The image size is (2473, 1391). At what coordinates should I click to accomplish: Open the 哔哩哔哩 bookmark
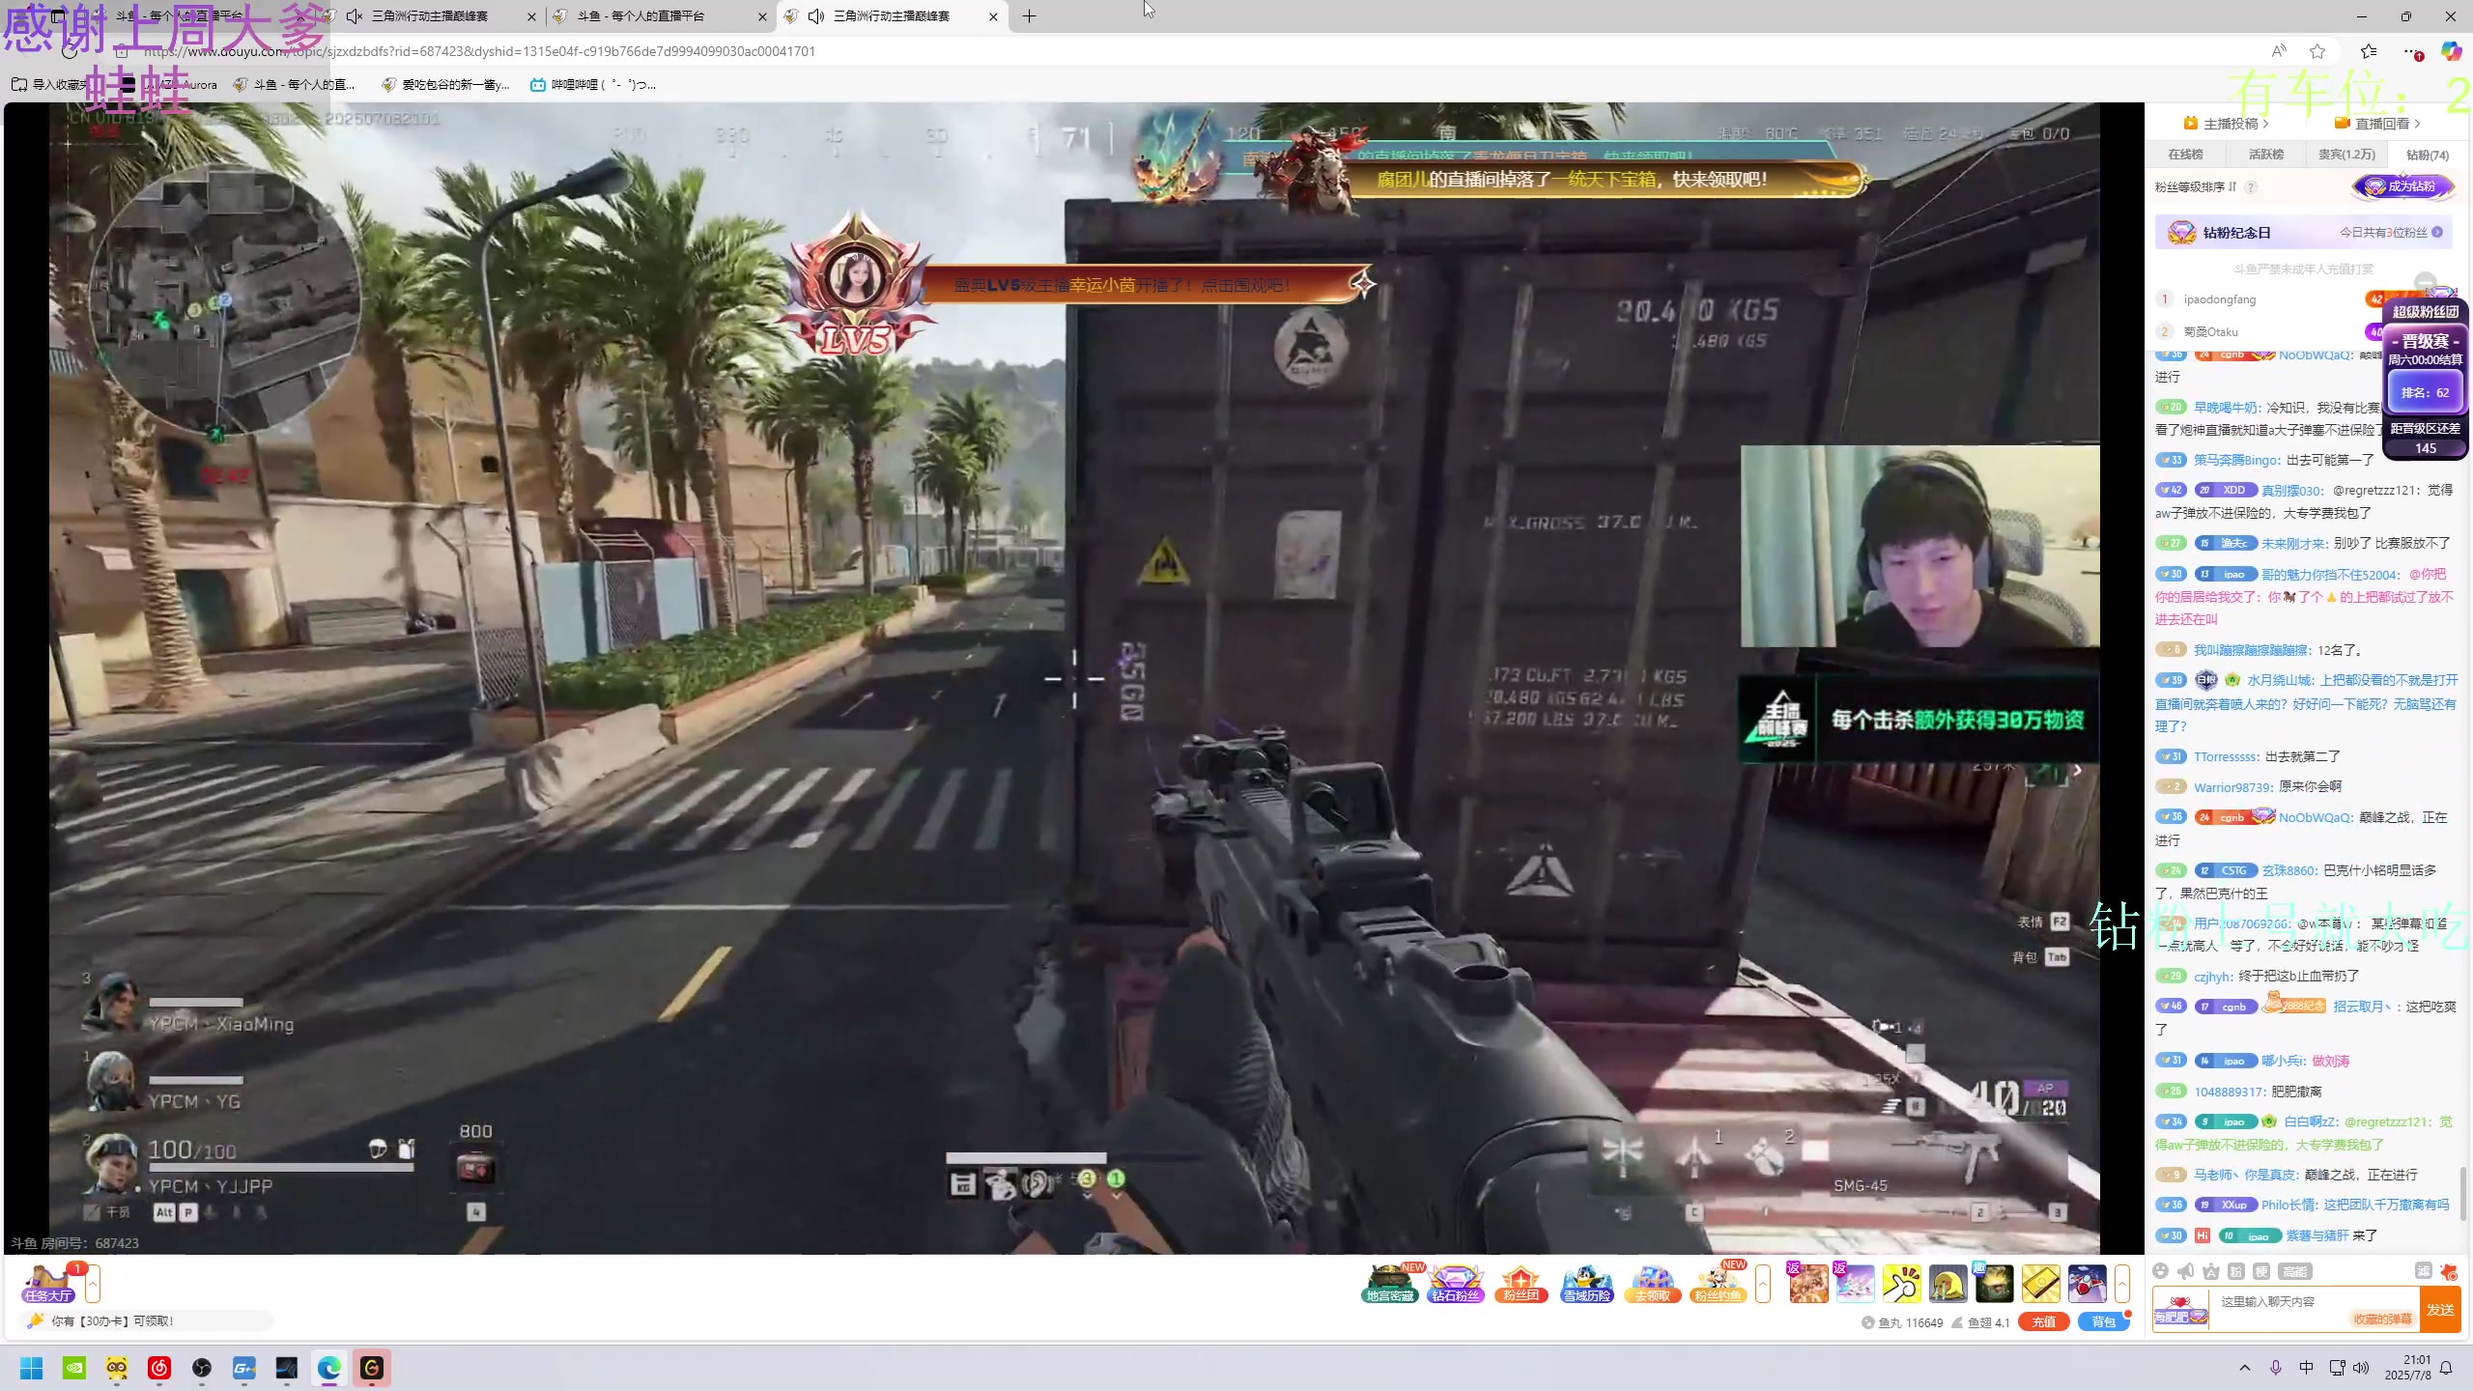click(x=593, y=85)
